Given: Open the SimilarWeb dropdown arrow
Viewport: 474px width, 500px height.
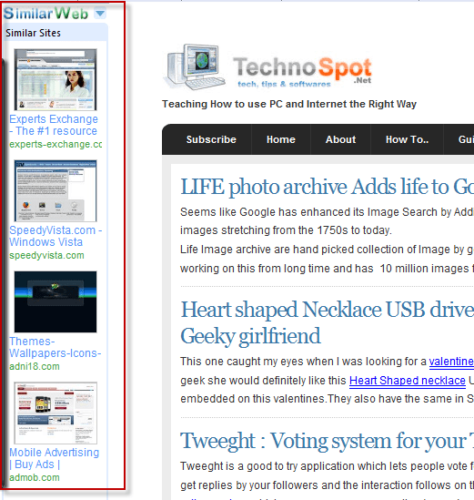Looking at the screenshot, I should (100, 14).
